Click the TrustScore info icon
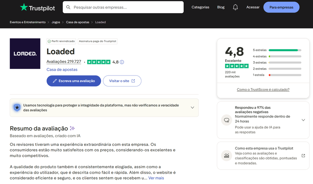The image size is (313, 184). (x=122, y=62)
